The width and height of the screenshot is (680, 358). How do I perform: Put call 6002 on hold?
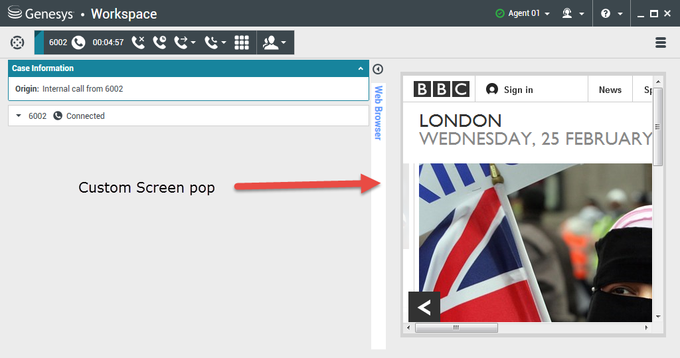(x=159, y=43)
